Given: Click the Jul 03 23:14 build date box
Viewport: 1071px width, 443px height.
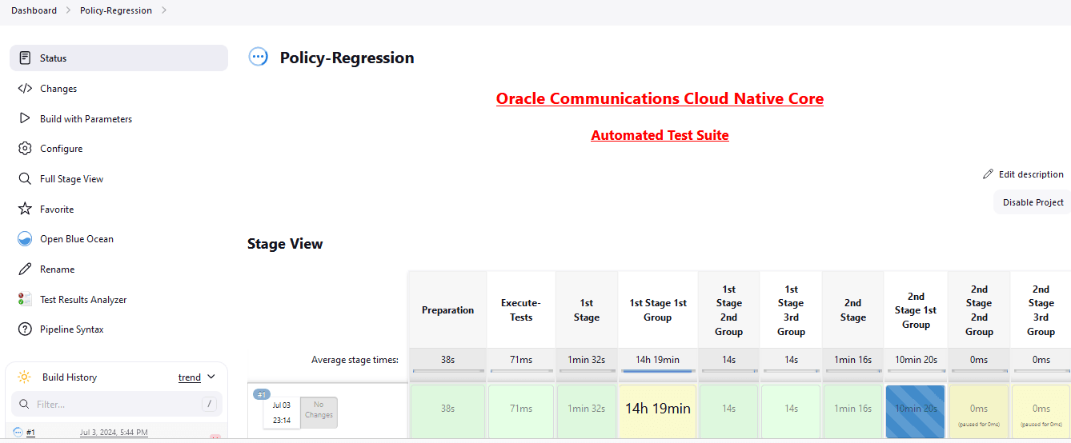Looking at the screenshot, I should [x=282, y=413].
